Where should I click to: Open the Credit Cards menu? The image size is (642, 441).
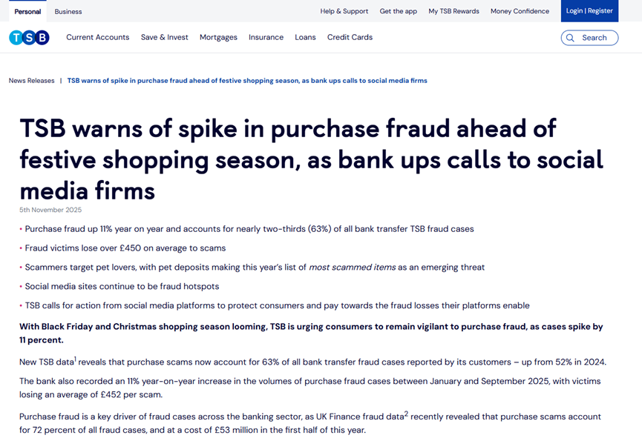(350, 37)
